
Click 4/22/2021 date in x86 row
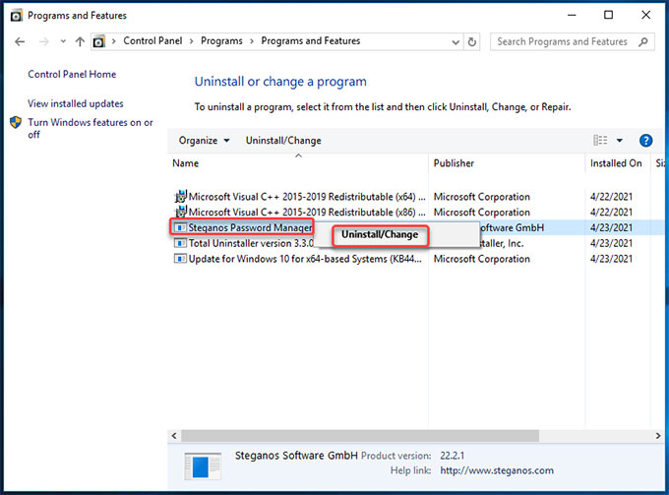[611, 213]
